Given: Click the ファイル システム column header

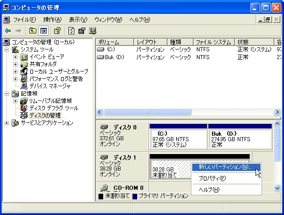Looking at the screenshot, I should pos(214,42).
